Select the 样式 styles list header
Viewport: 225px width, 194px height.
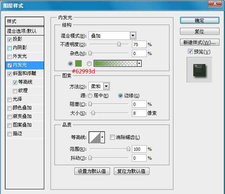(x=25, y=21)
